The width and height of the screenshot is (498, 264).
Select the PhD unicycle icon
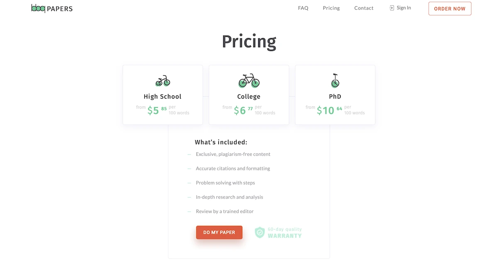[x=335, y=80]
